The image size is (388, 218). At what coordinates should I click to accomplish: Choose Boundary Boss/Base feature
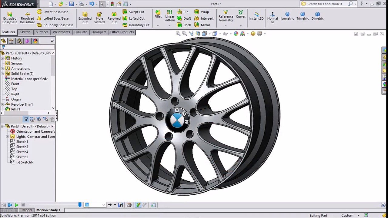(55, 25)
